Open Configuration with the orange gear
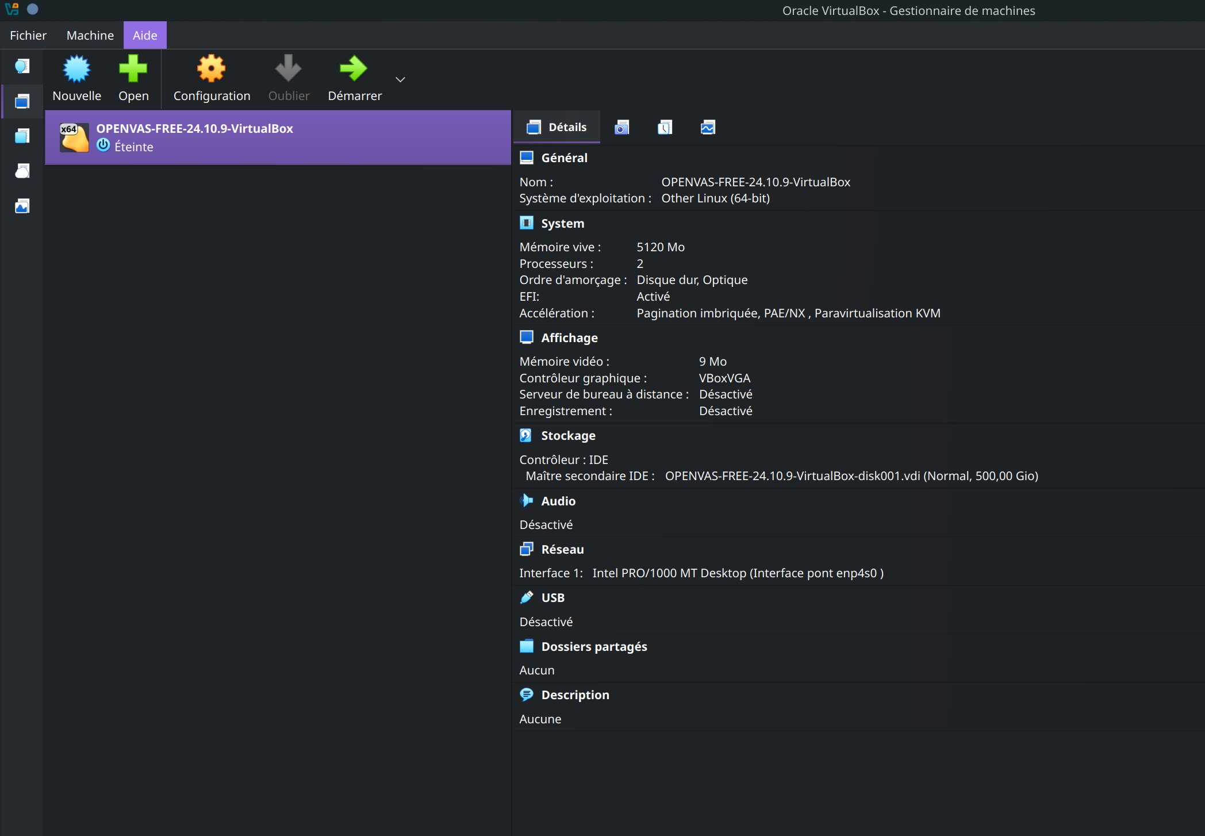This screenshot has height=836, width=1205. pos(211,70)
